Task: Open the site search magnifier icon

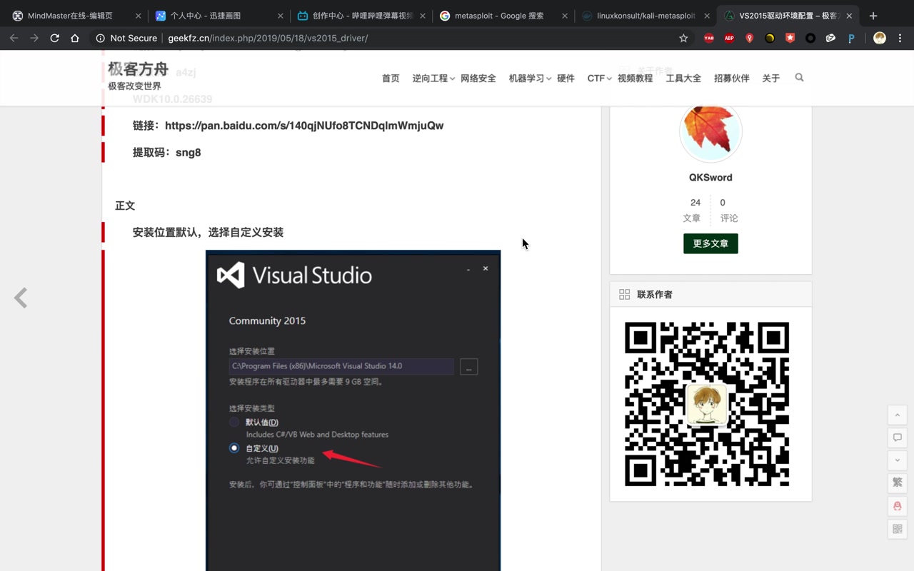Action: [799, 77]
